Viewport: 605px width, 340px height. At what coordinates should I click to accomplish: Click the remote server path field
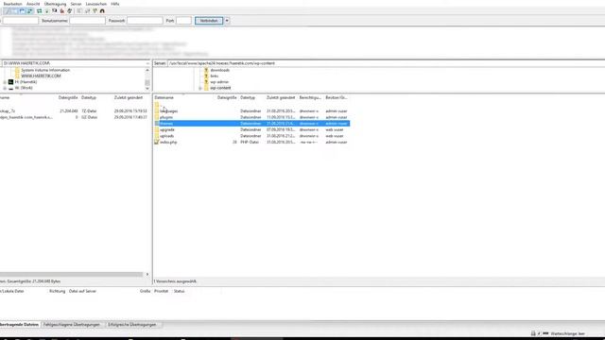tap(386, 63)
